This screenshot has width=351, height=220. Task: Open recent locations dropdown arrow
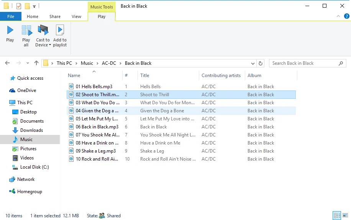pyautogui.click(x=28, y=63)
